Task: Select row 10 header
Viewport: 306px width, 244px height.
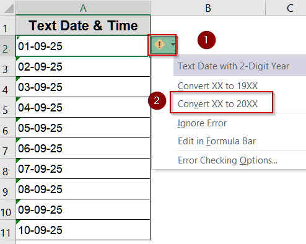Action: click(x=7, y=209)
